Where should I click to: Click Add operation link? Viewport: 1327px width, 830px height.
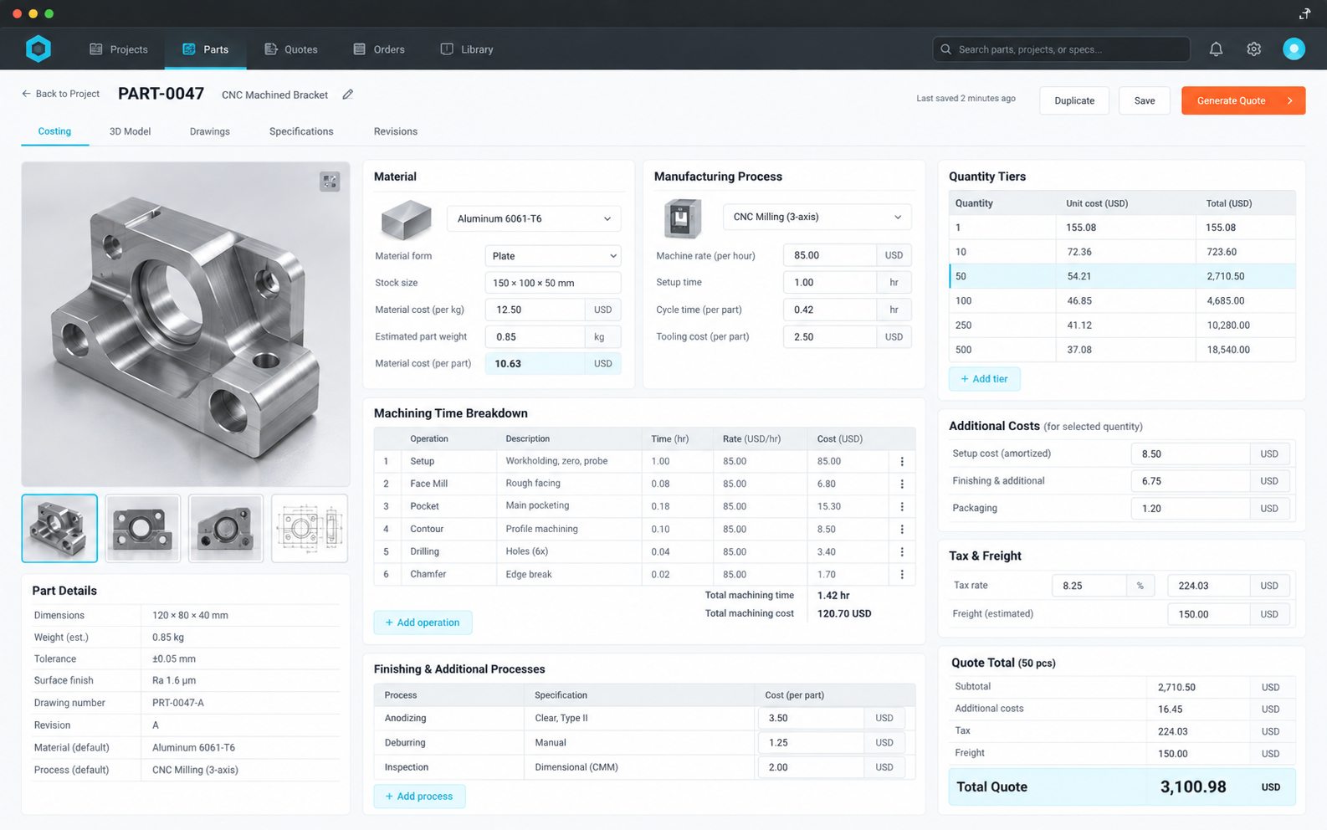tap(423, 622)
